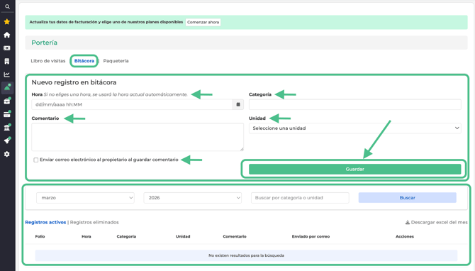
Task: Click the Enviado por correo column header
Action: [x=311, y=236]
